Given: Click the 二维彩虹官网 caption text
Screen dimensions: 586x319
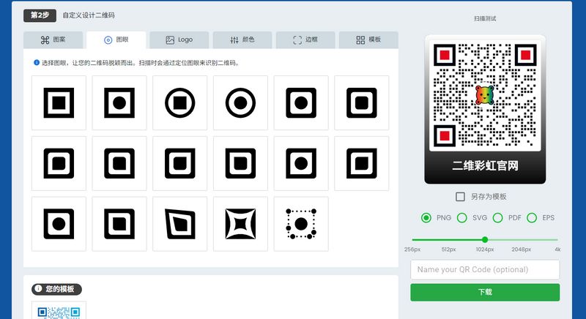Looking at the screenshot, I should (x=485, y=165).
